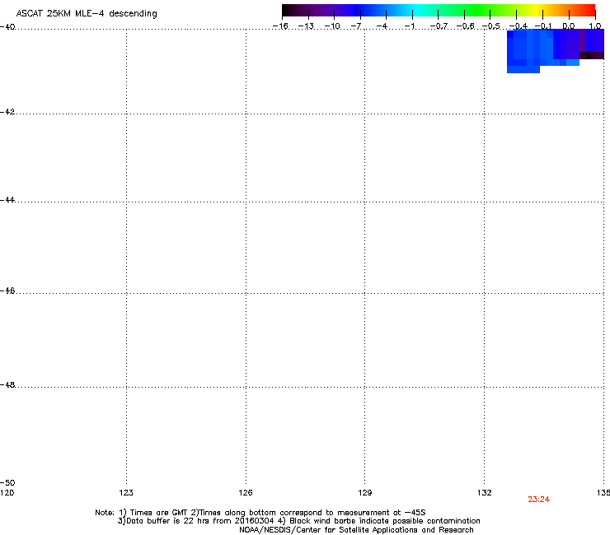Click the 132 longitude axis label
The image size is (610, 535).
click(x=485, y=493)
